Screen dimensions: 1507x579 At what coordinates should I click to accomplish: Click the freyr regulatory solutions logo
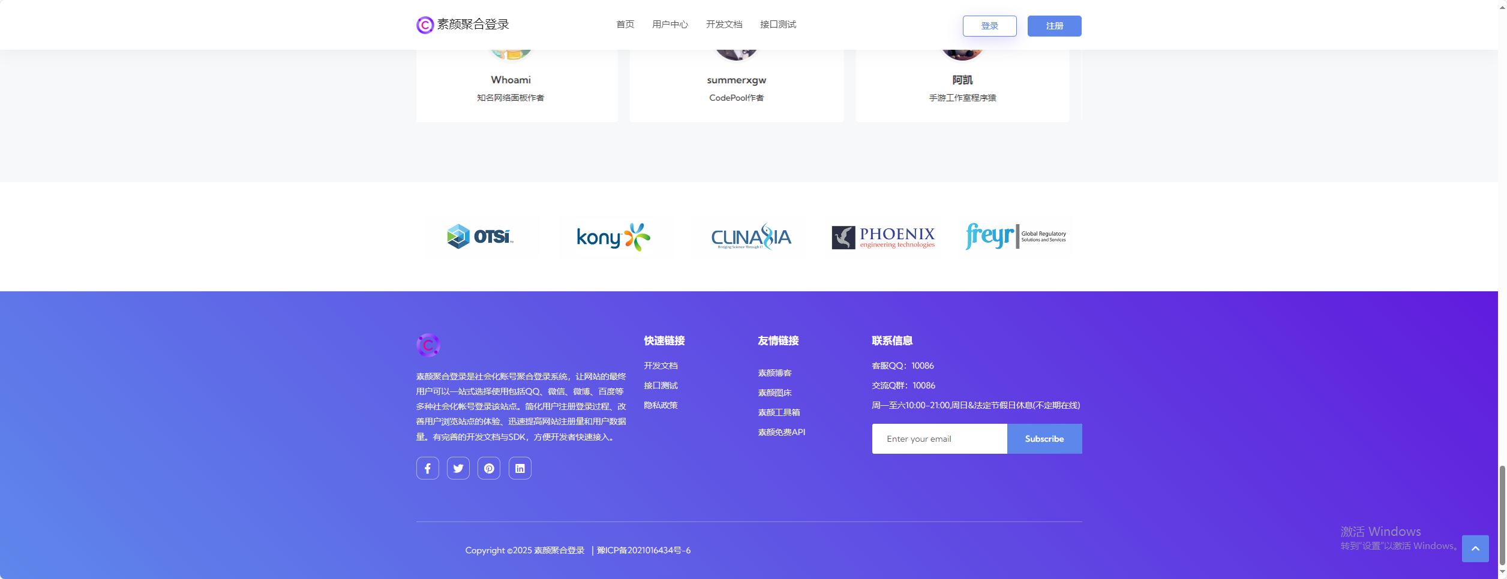[1015, 236]
